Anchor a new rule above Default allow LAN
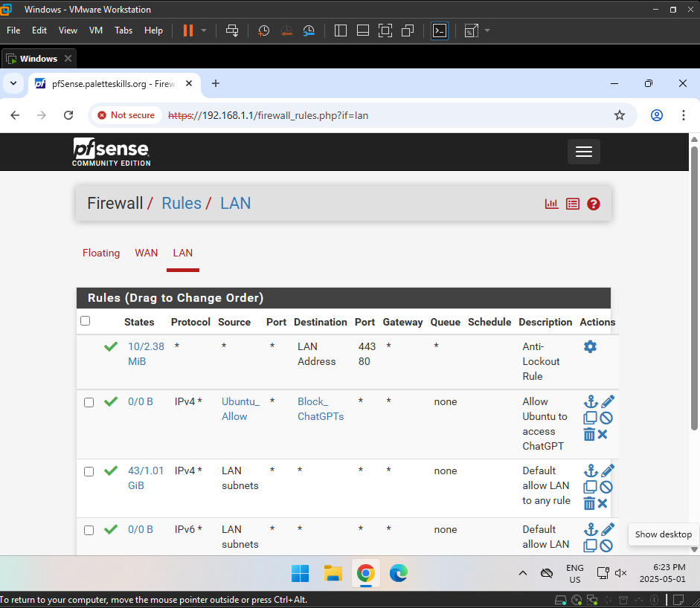The width and height of the screenshot is (700, 608). coord(591,470)
